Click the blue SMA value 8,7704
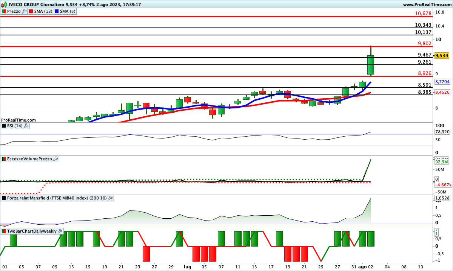The width and height of the screenshot is (453, 271). click(442, 82)
